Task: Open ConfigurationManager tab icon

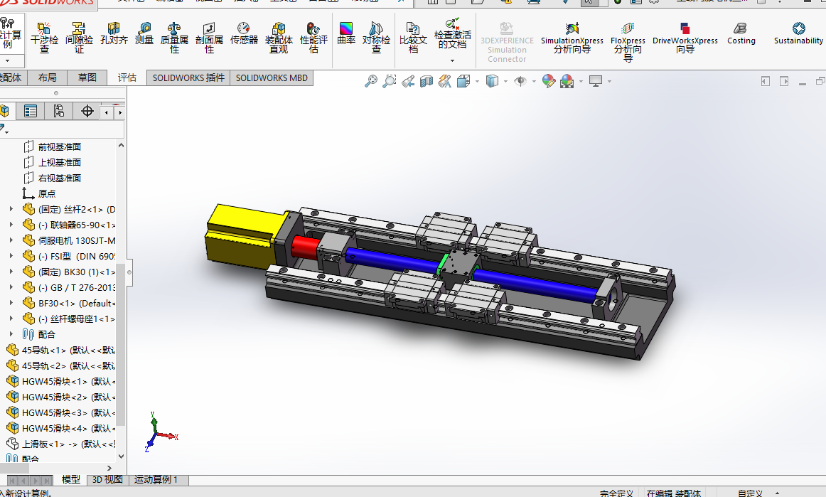Action: click(x=58, y=111)
